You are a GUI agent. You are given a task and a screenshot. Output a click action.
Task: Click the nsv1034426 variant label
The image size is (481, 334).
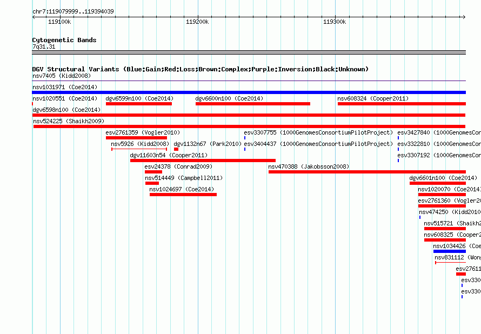tap(457, 246)
